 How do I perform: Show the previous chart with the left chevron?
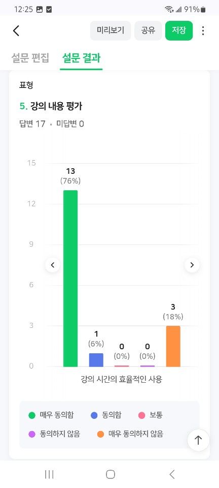[53, 265]
